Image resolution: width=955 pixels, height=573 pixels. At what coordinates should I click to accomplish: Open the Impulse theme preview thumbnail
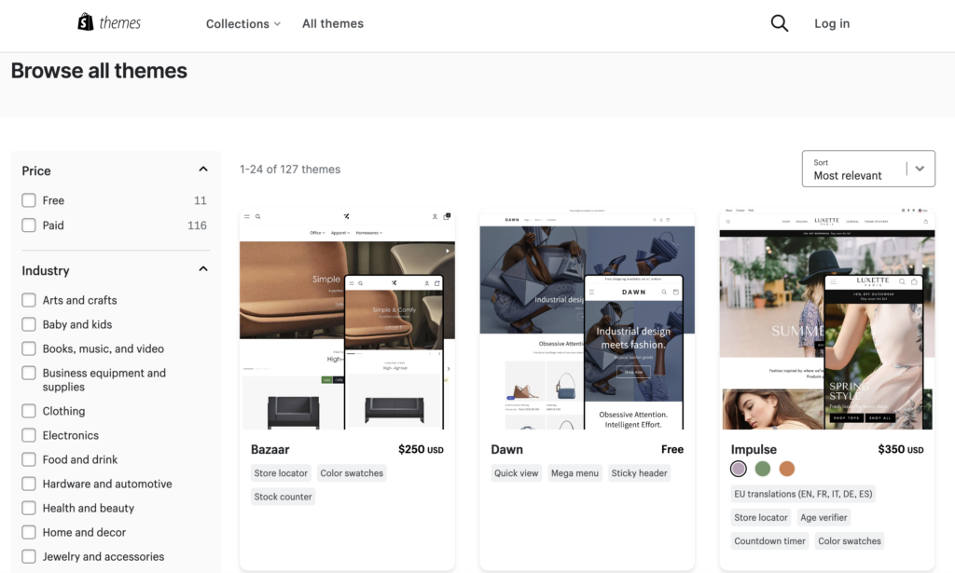[x=826, y=321]
